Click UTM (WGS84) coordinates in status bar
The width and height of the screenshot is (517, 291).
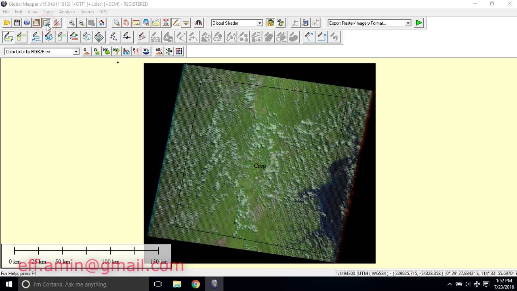(400, 274)
